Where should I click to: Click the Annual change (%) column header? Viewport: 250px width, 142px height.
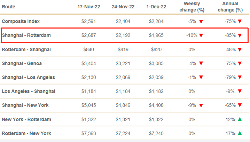point(229,7)
